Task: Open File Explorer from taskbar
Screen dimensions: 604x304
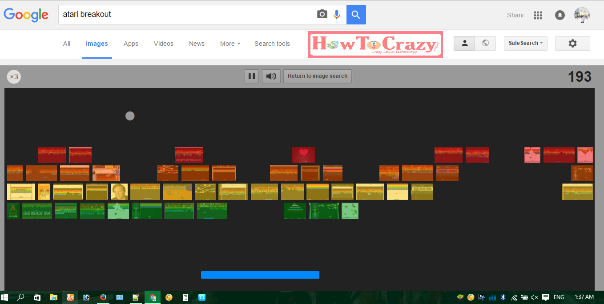Action: click(54, 297)
